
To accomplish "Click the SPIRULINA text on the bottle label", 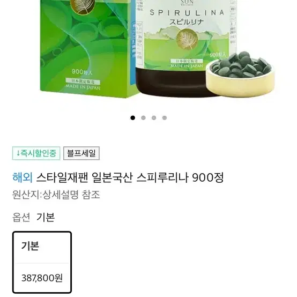I will coord(187,13).
